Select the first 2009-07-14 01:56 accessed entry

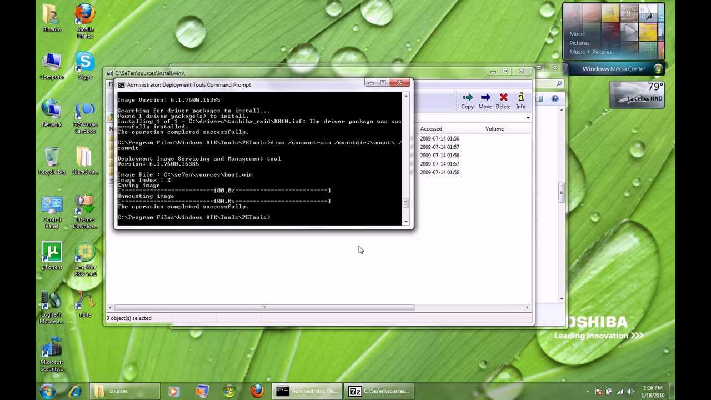pos(439,138)
